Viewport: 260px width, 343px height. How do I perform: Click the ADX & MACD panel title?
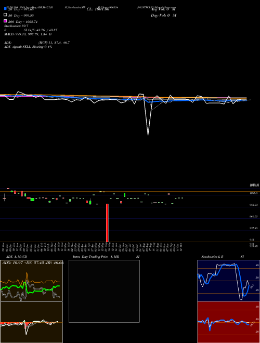click(17, 257)
